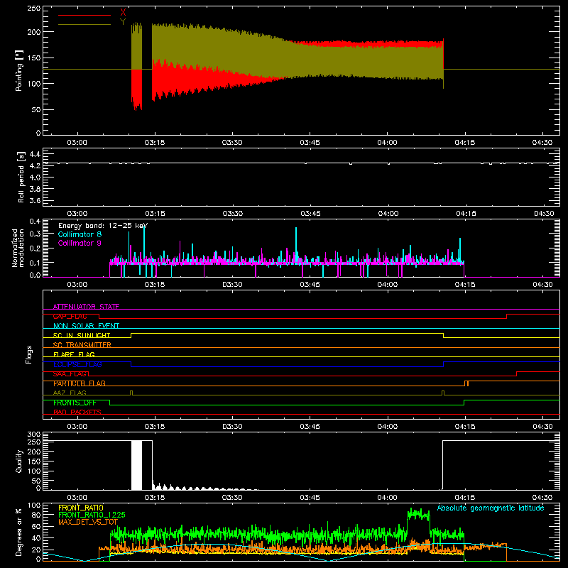The height and width of the screenshot is (568, 568).
Task: Click the Pointing axis title
Action: [x=19, y=70]
